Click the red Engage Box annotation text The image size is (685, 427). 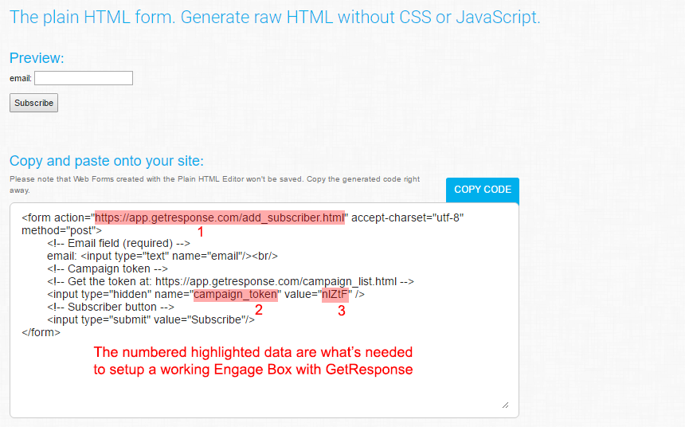(x=253, y=361)
